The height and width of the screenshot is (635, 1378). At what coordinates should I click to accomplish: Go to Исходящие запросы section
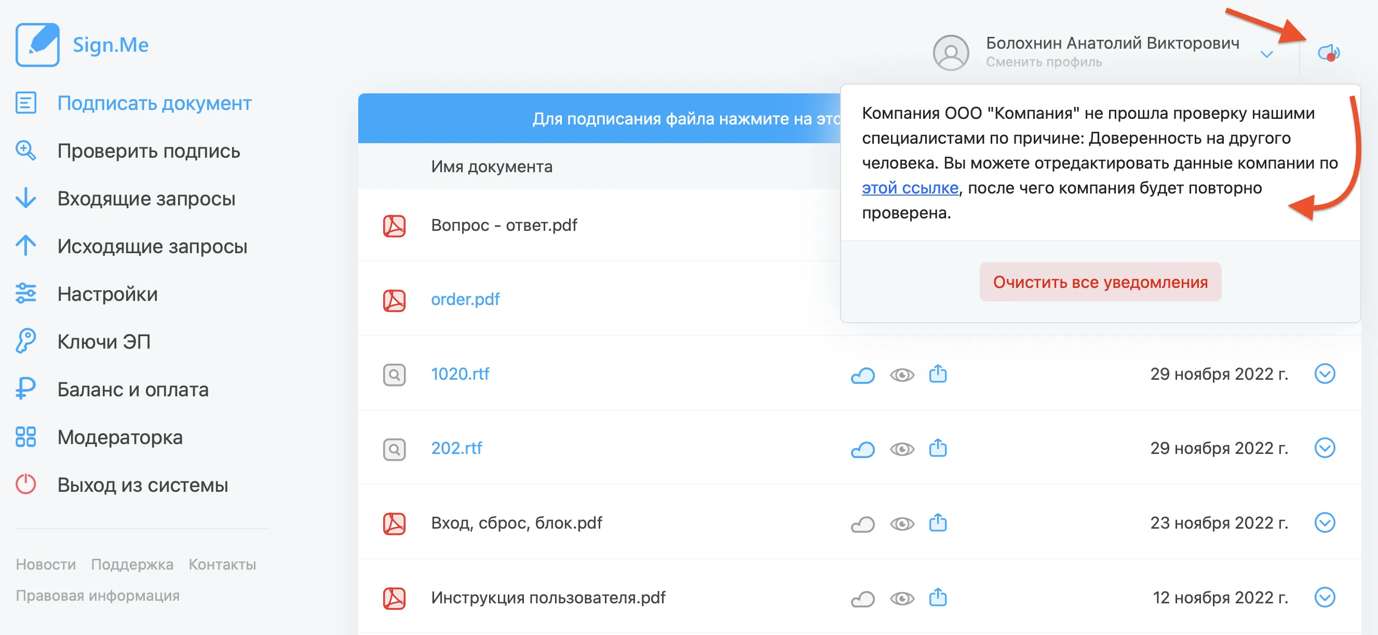point(152,246)
